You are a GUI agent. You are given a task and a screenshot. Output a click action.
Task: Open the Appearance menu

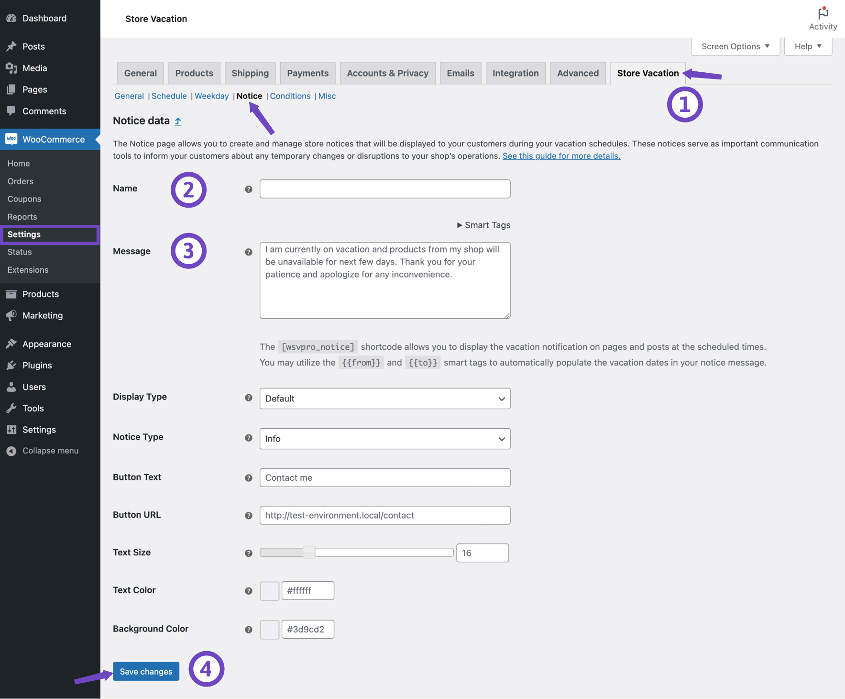pyautogui.click(x=46, y=344)
